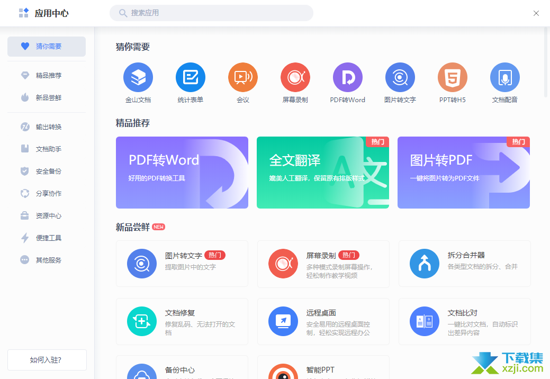Screen dimensions: 550x379
Task: Open the 全文翻译 green banner
Action: click(323, 173)
